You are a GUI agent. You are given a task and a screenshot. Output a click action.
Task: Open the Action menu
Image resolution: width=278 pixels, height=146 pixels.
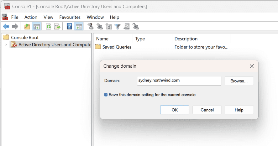click(31, 17)
